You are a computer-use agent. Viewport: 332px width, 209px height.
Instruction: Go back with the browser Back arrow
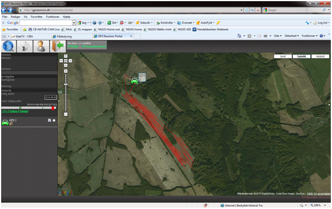(4, 10)
